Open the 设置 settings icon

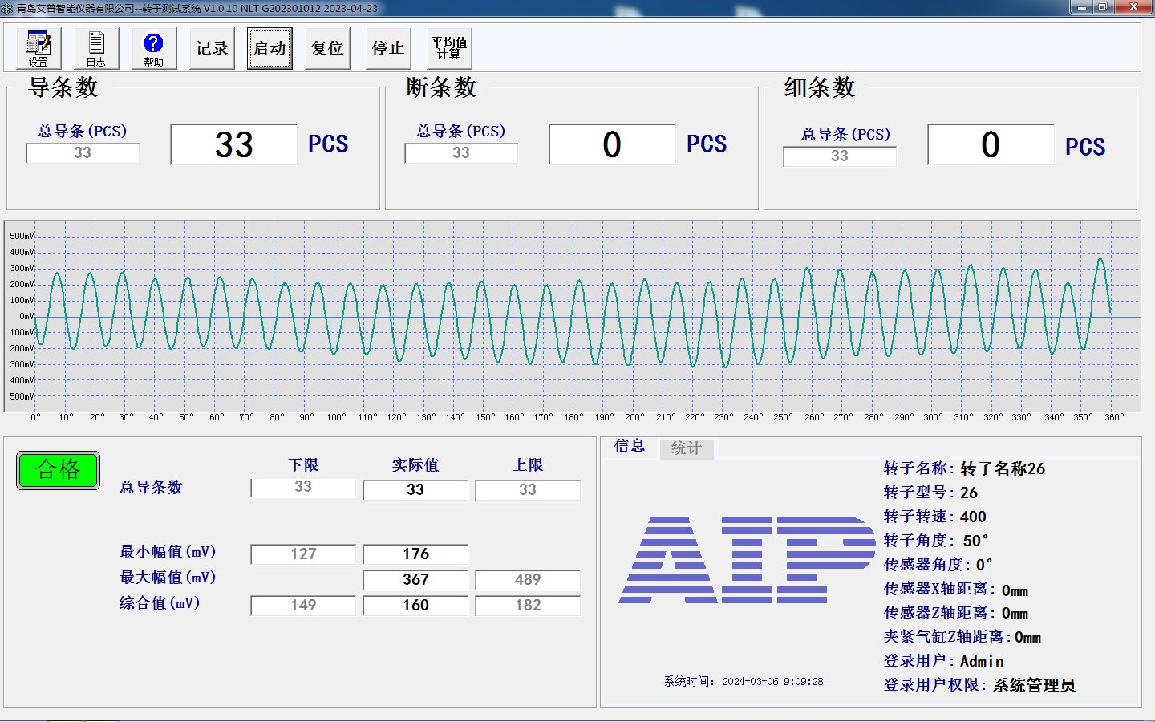pos(38,48)
